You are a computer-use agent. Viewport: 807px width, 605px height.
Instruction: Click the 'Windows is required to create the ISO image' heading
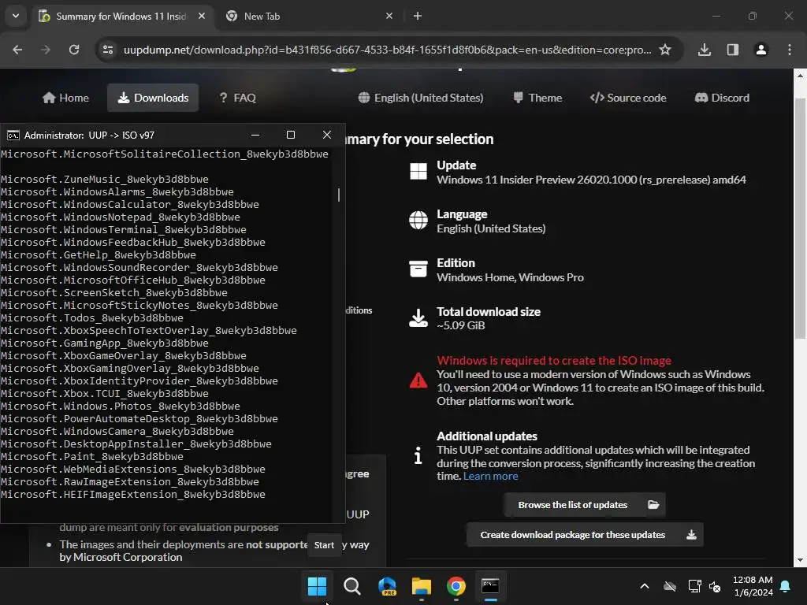pyautogui.click(x=554, y=361)
